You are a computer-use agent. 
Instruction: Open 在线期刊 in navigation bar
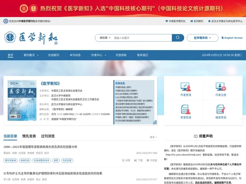coord(54,55)
